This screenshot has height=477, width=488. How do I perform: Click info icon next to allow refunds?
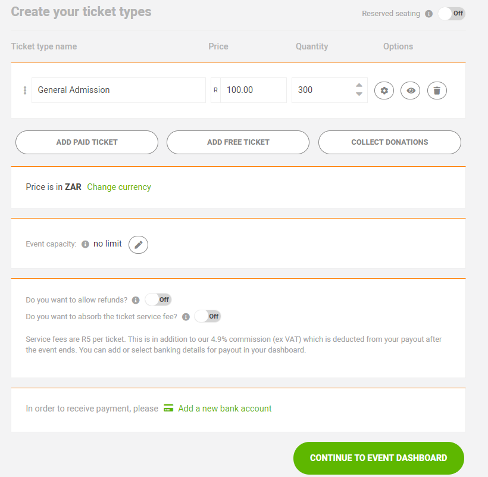pyautogui.click(x=136, y=300)
